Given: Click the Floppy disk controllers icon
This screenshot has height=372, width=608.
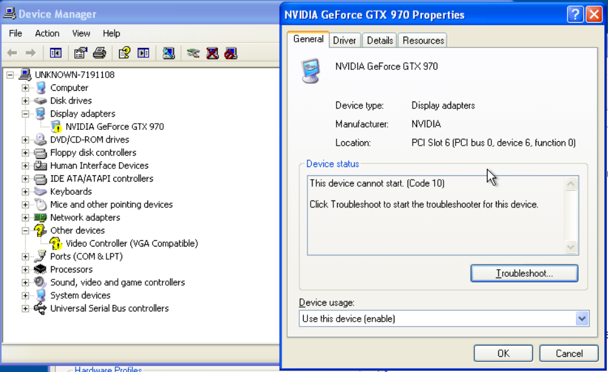Looking at the screenshot, I should coord(40,153).
